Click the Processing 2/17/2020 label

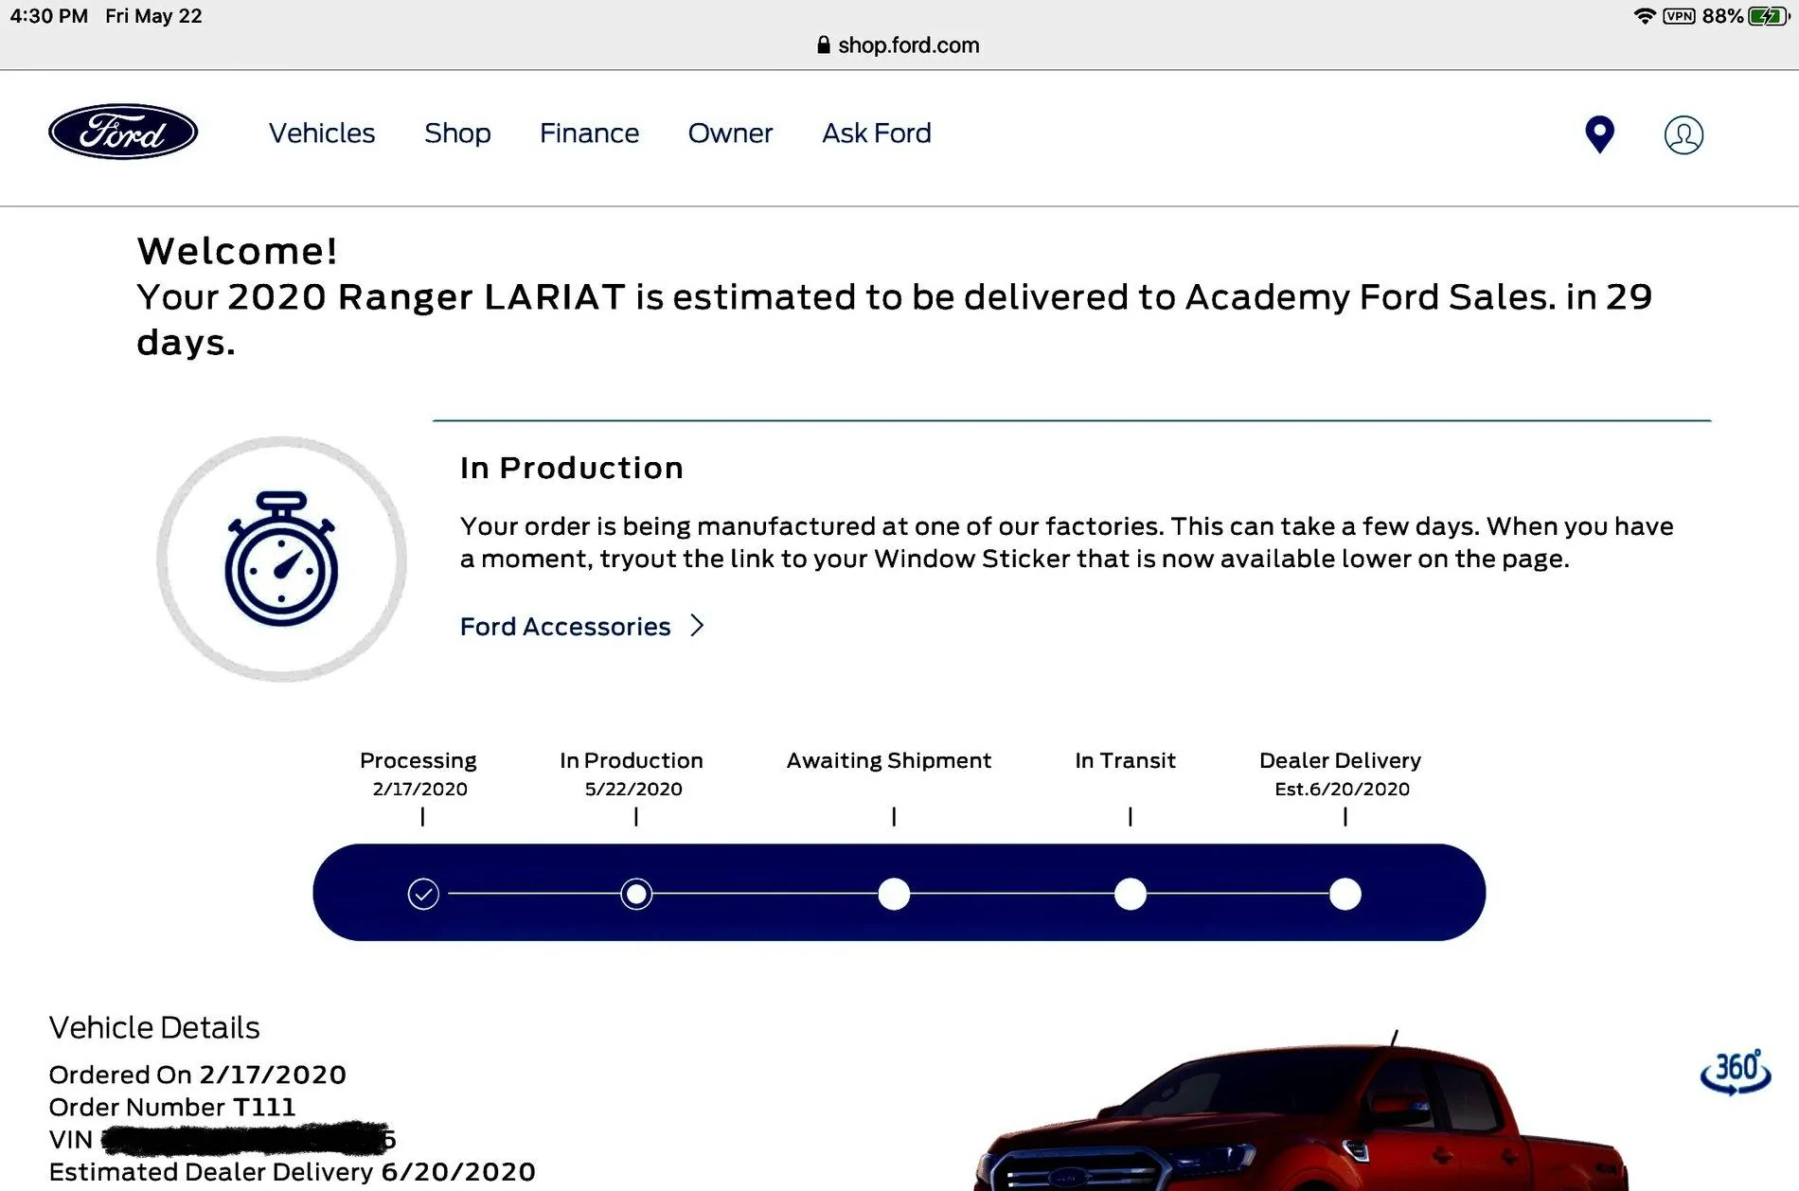tap(419, 773)
